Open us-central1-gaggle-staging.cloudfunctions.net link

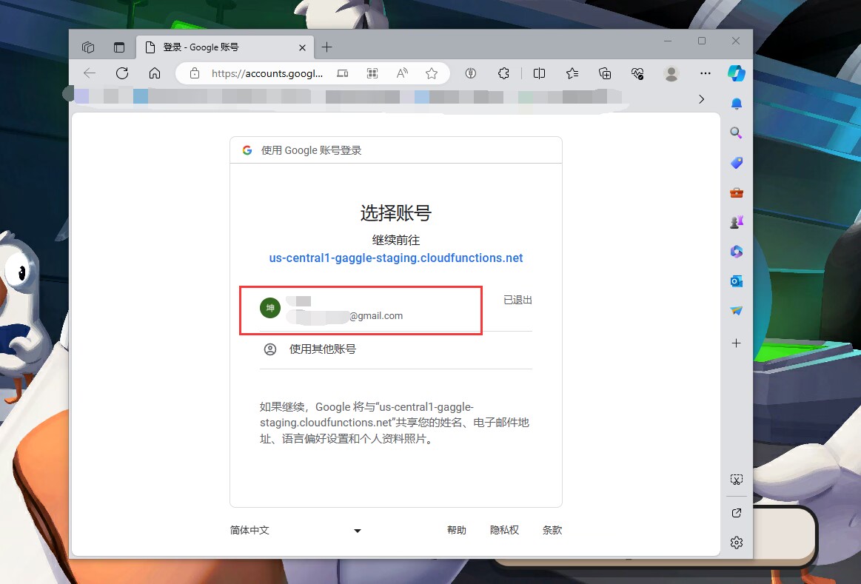[x=396, y=258]
